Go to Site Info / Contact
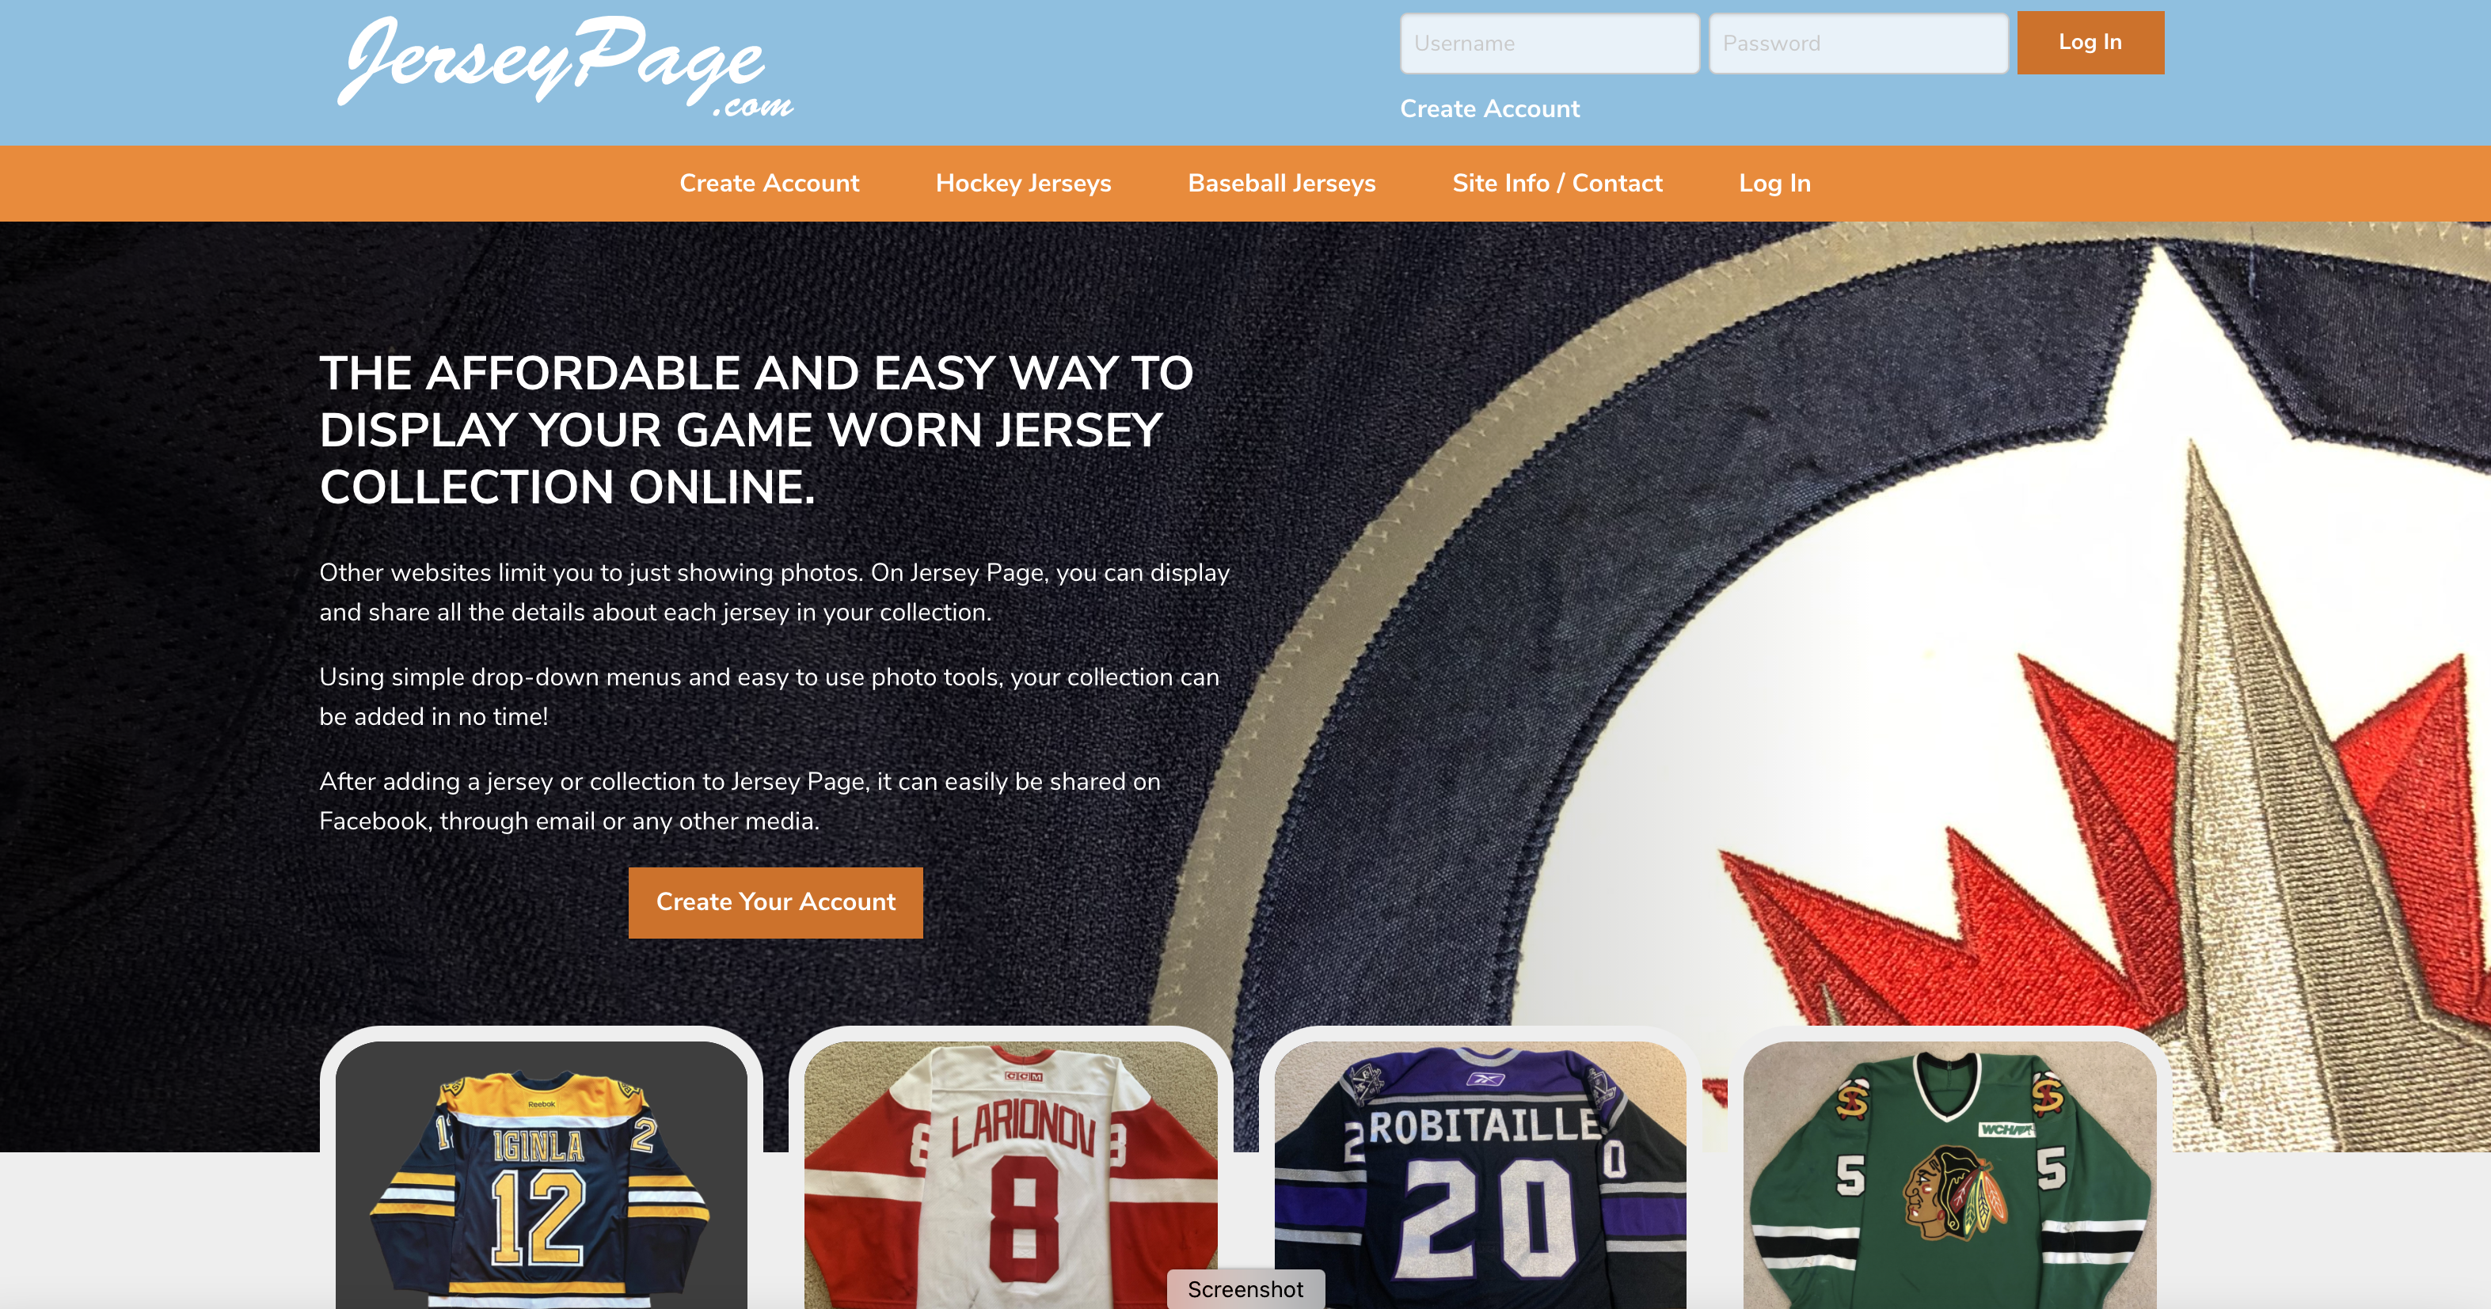The width and height of the screenshot is (2491, 1309). coord(1557,183)
